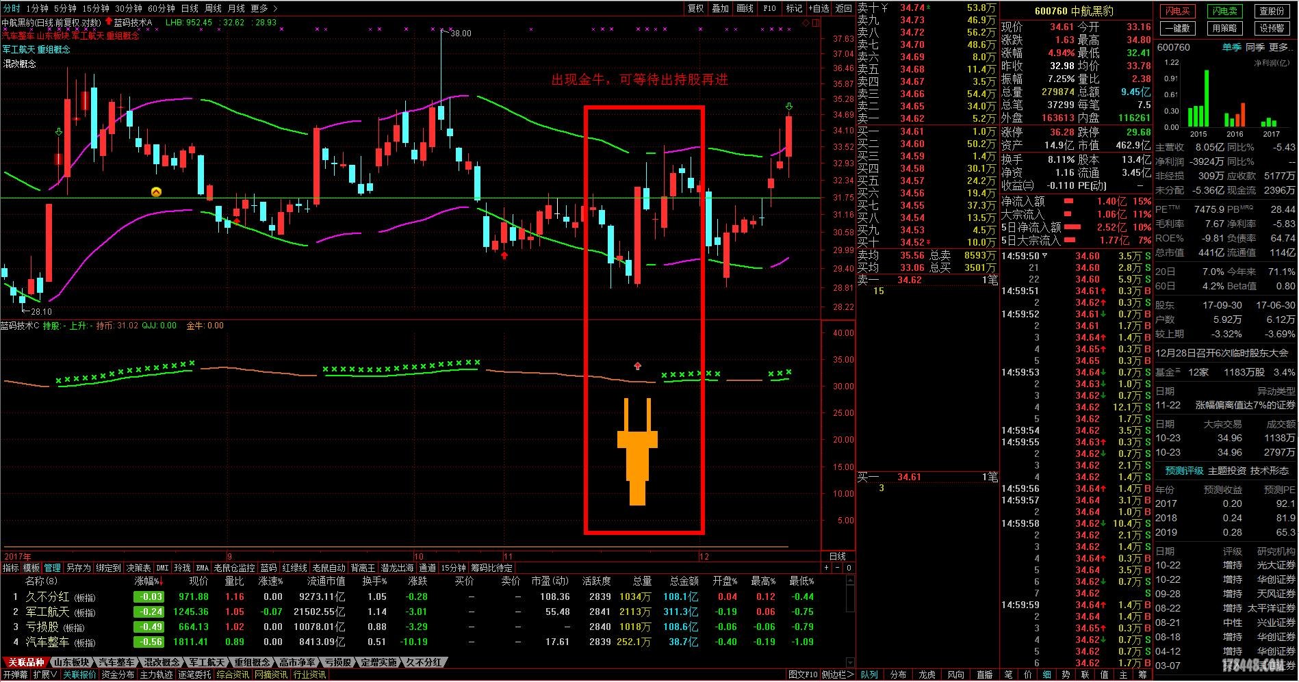The width and height of the screenshot is (1299, 682).
Task: Open the 指标 indicator menu
Action: 11,568
